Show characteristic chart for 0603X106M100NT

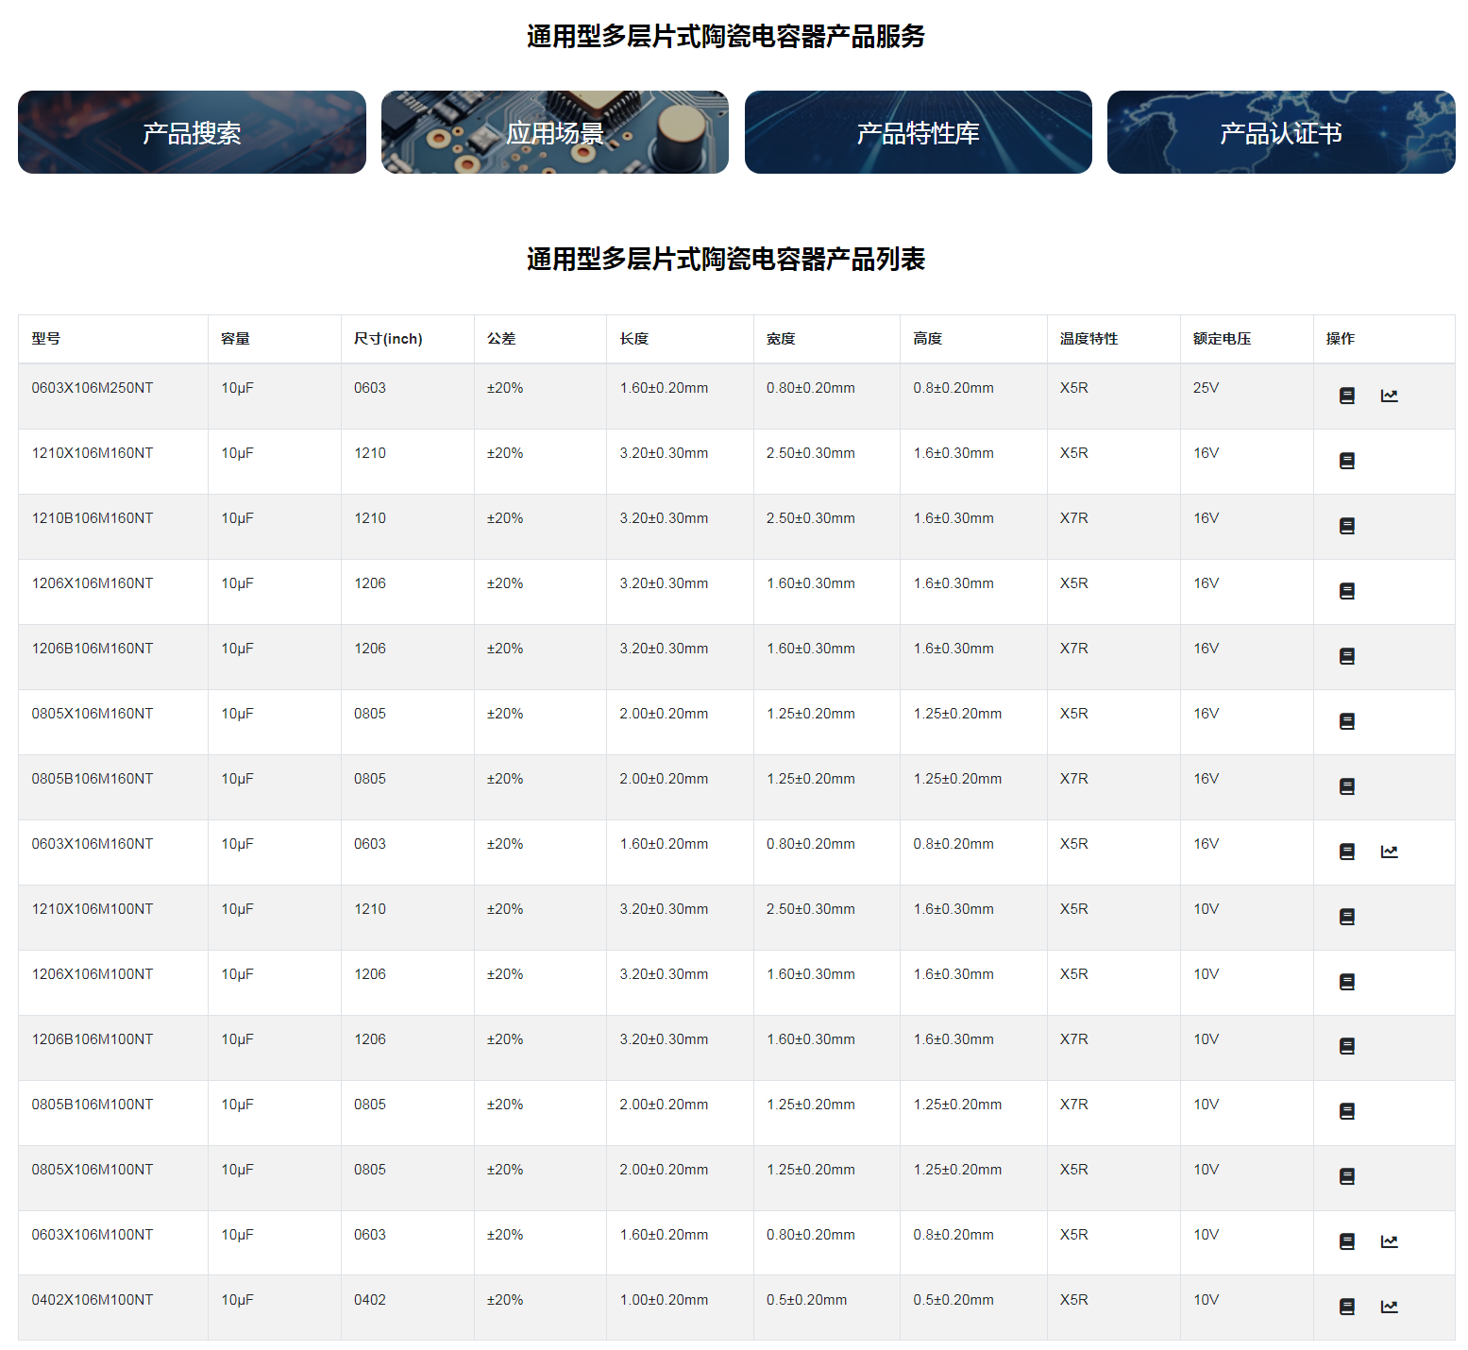(x=1389, y=1241)
